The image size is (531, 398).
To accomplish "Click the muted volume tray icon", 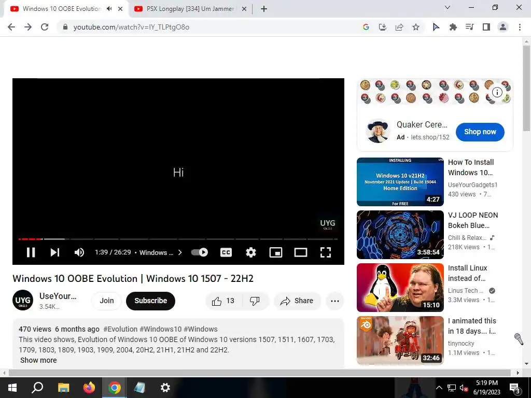I will tap(464, 388).
